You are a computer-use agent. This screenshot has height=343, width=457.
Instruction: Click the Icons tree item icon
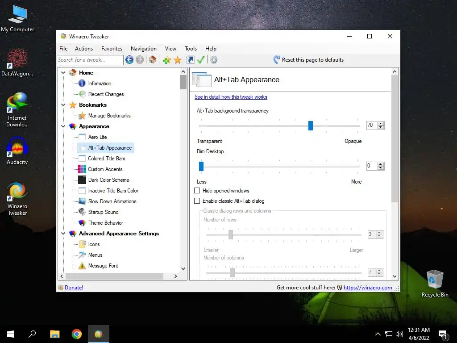82,244
